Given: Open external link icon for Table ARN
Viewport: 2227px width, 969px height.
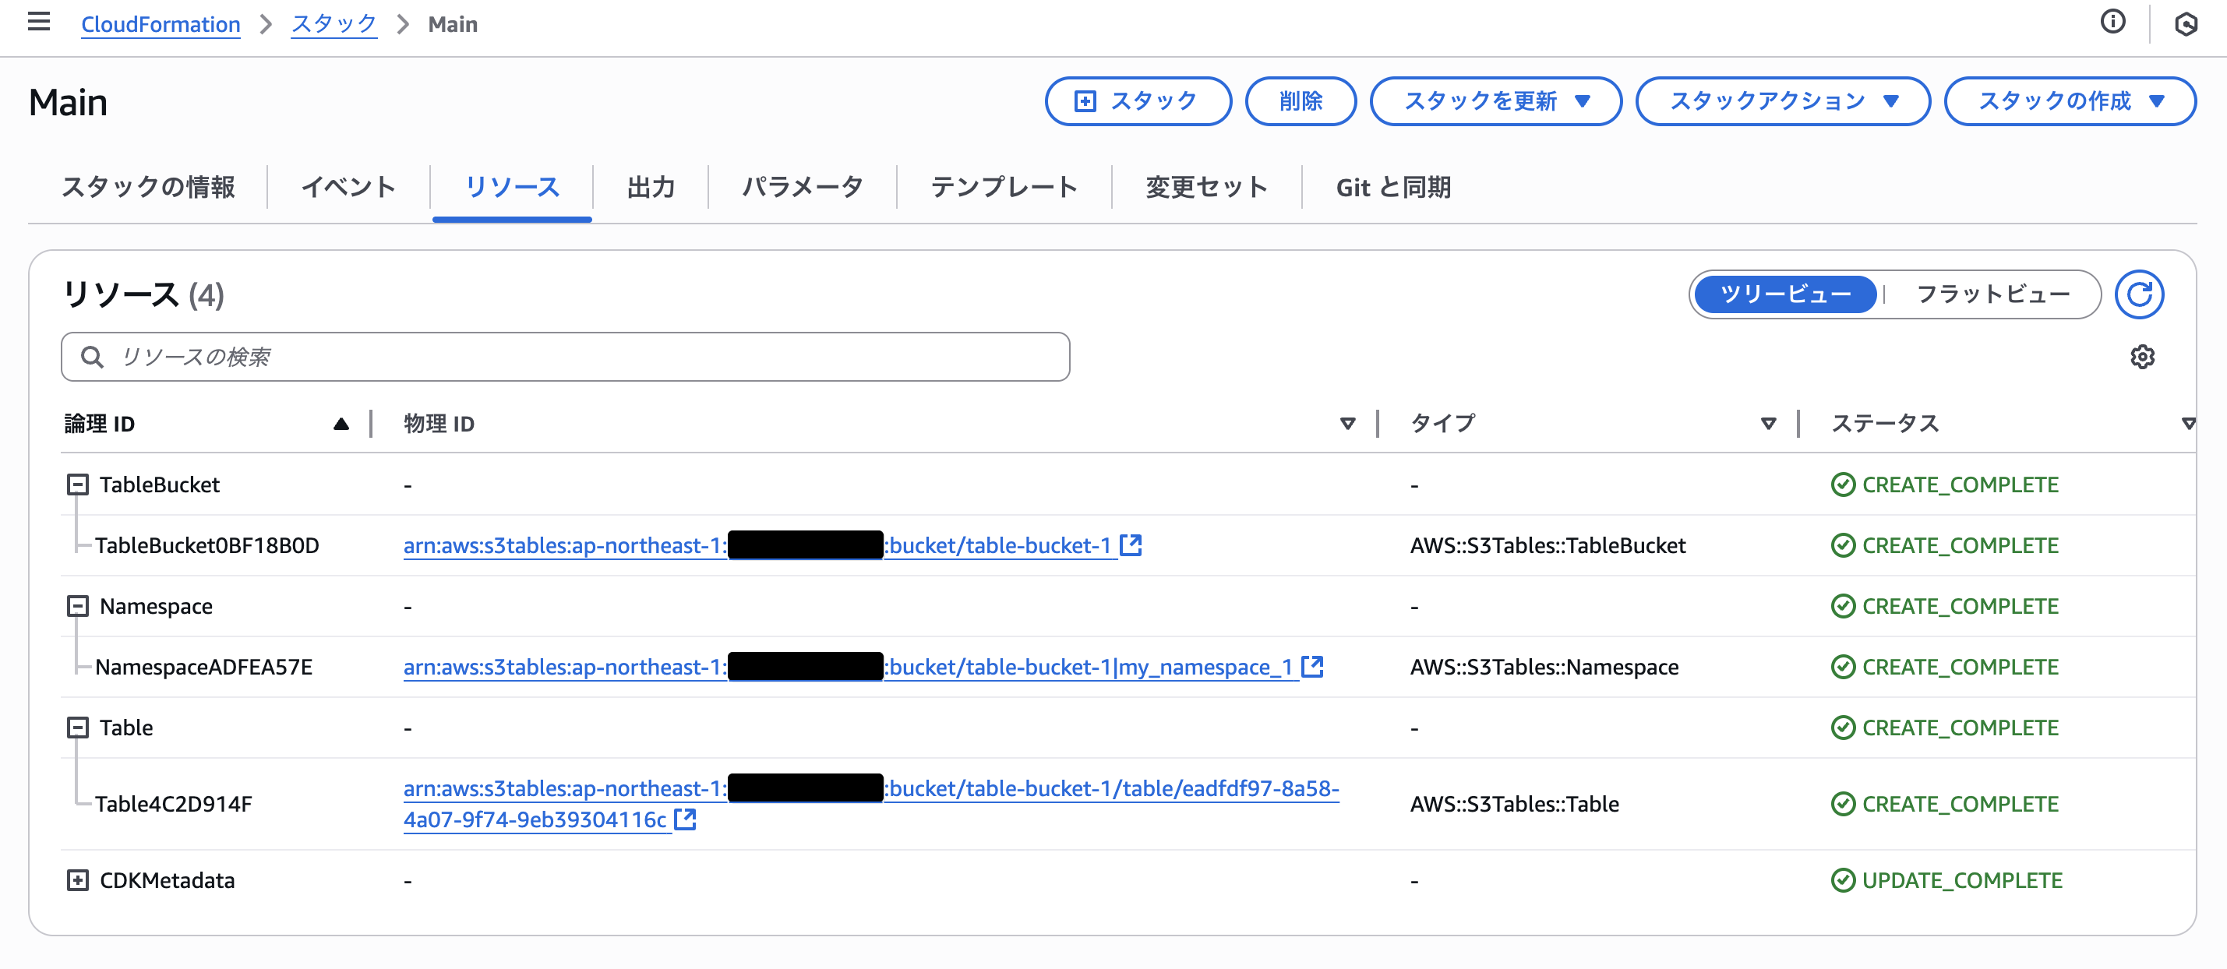Looking at the screenshot, I should point(685,819).
